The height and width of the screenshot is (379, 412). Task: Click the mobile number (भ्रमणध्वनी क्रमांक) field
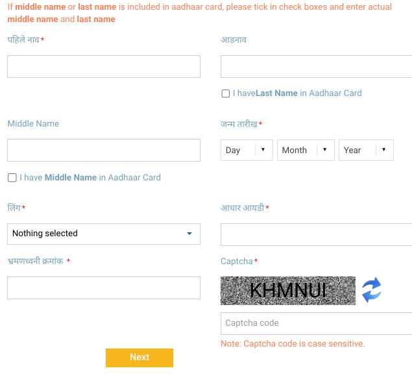click(104, 287)
